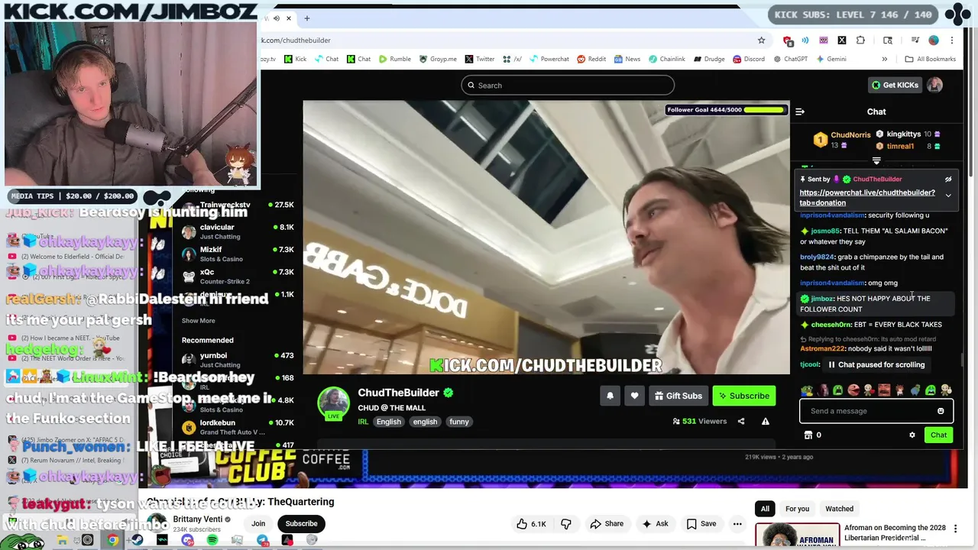Click Chat paused for scrolling banner
Screen dimensions: 978x550
point(876,364)
